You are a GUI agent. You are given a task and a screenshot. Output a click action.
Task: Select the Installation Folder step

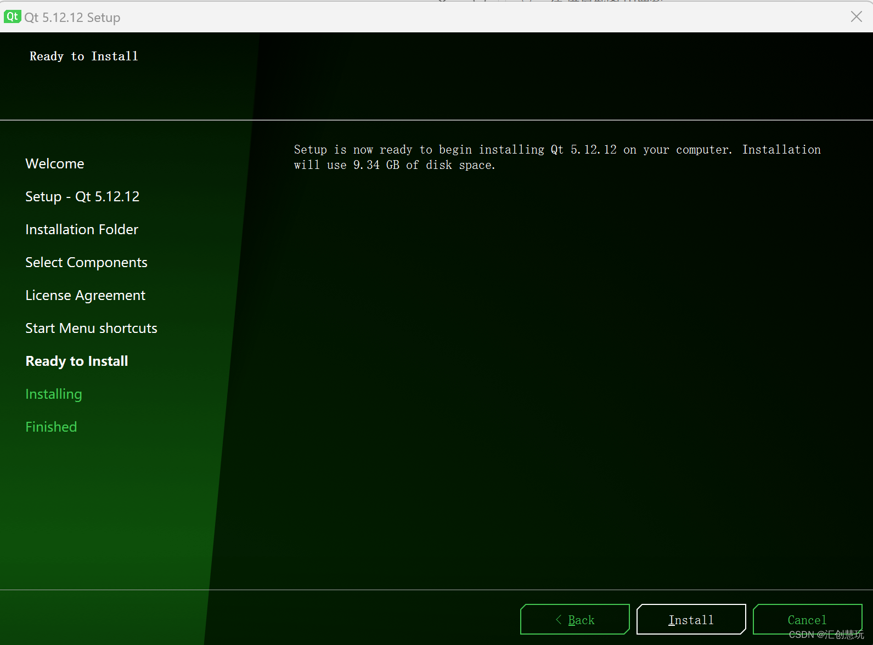pyautogui.click(x=82, y=229)
